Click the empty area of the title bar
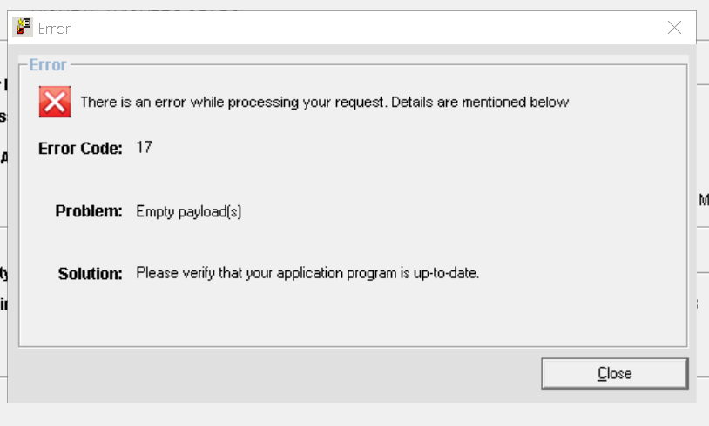The height and width of the screenshot is (426, 709). tap(348, 28)
